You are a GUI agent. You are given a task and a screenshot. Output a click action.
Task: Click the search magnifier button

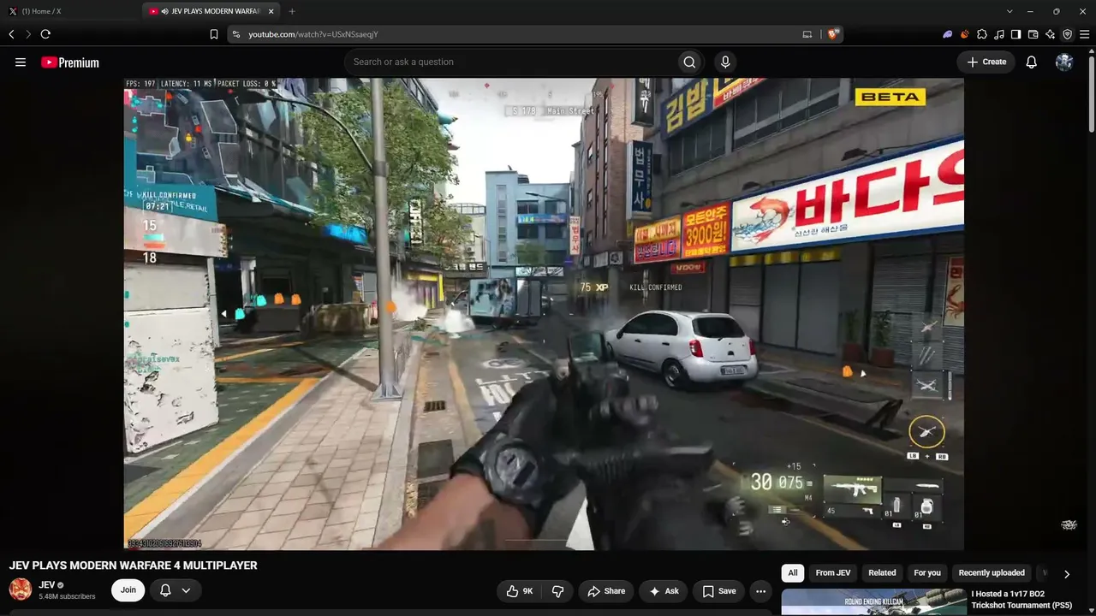689,62
